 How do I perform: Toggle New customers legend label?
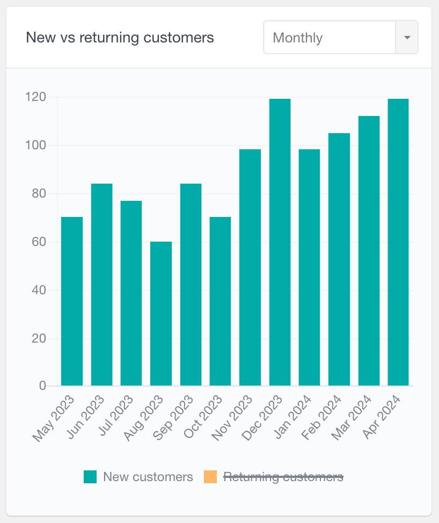(x=148, y=477)
